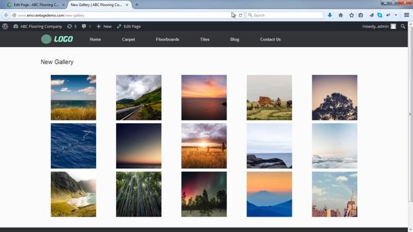
Task: Click Edit Page in admin bar
Action: tap(129, 26)
